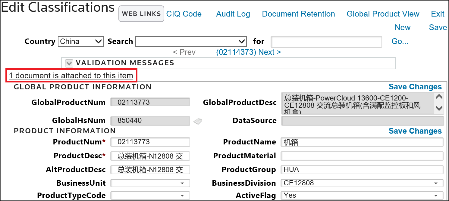Click the GlobalProductNum field 02113773
Viewport: 449px width, 201px height.
point(150,102)
